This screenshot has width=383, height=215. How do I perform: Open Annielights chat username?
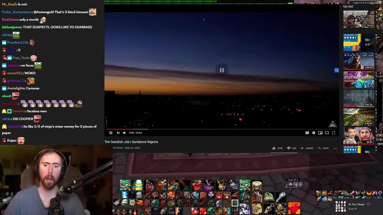[x=16, y=88]
